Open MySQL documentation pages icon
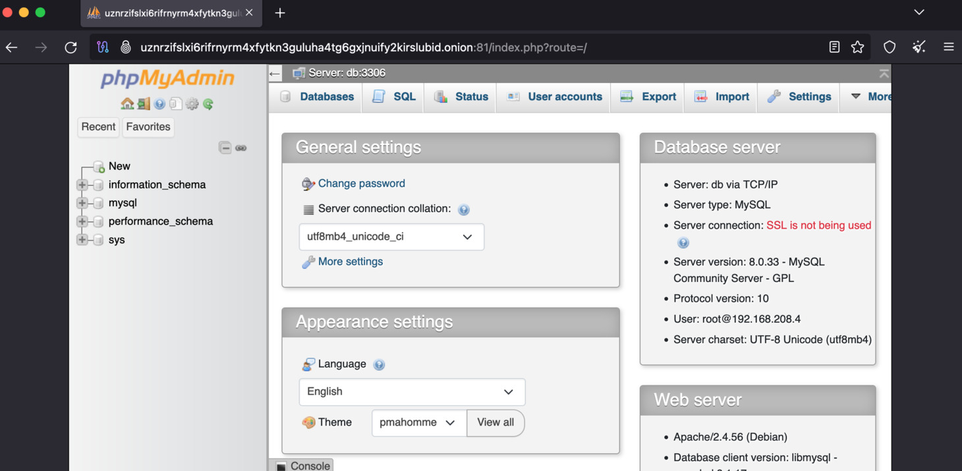Image resolution: width=962 pixels, height=471 pixels. [175, 103]
